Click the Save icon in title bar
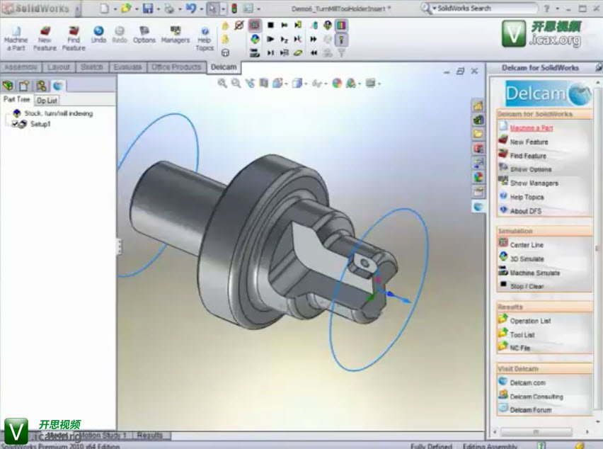The image size is (603, 449). point(148,8)
